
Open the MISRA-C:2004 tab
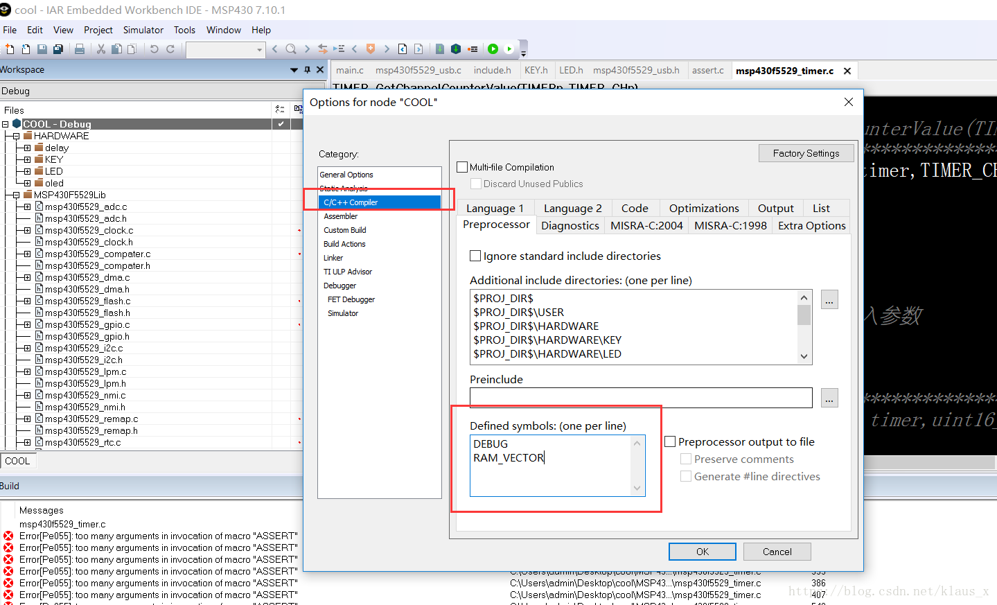(646, 225)
